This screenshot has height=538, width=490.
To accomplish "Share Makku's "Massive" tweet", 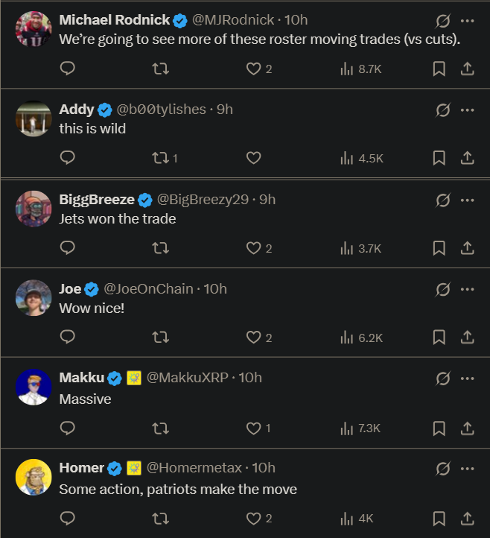I will (467, 428).
